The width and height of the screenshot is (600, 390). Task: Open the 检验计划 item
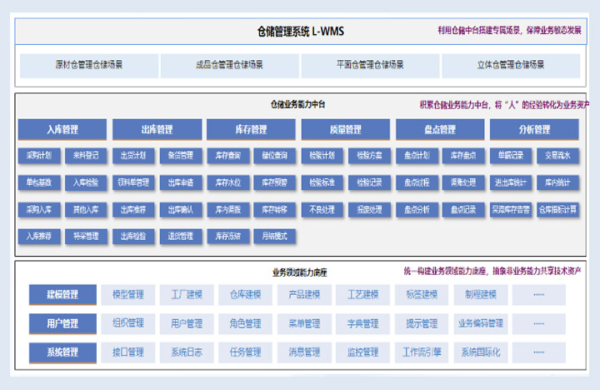(322, 155)
